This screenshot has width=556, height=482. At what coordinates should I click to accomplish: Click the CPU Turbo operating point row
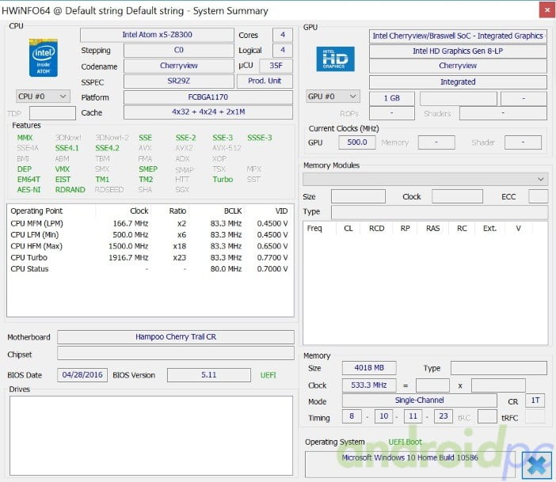(150, 258)
